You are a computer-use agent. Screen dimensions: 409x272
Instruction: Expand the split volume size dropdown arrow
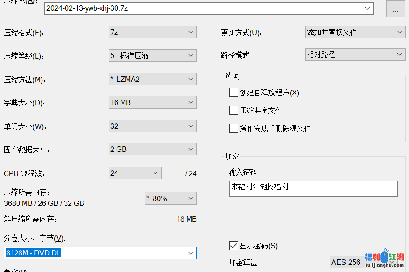[x=191, y=253]
